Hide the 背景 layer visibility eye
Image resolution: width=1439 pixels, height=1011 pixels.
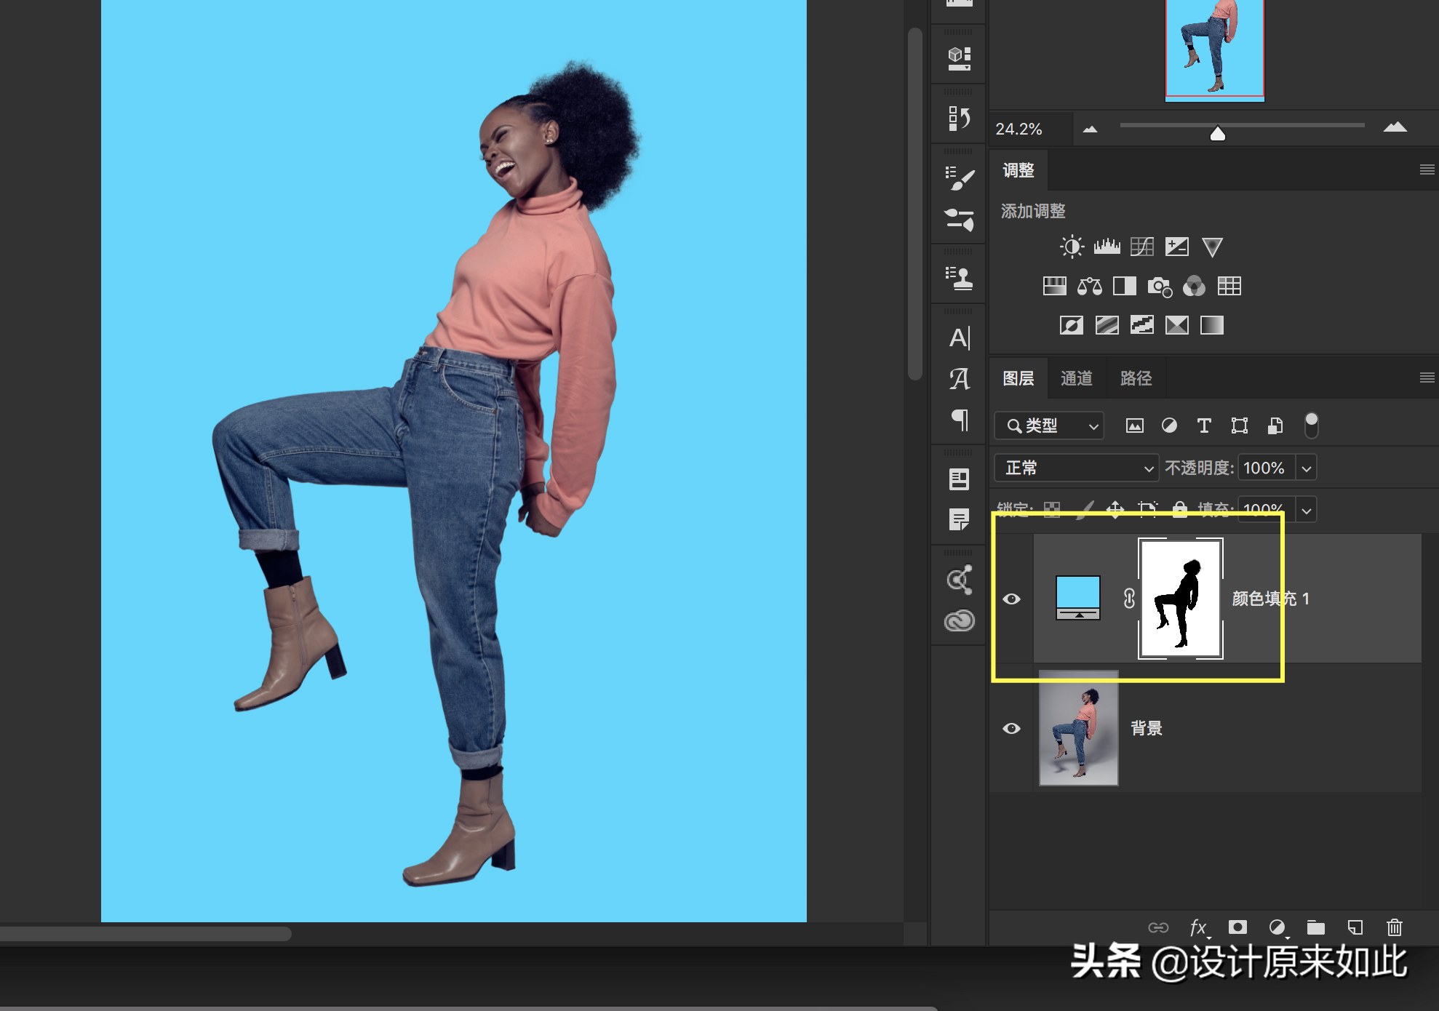1011,728
